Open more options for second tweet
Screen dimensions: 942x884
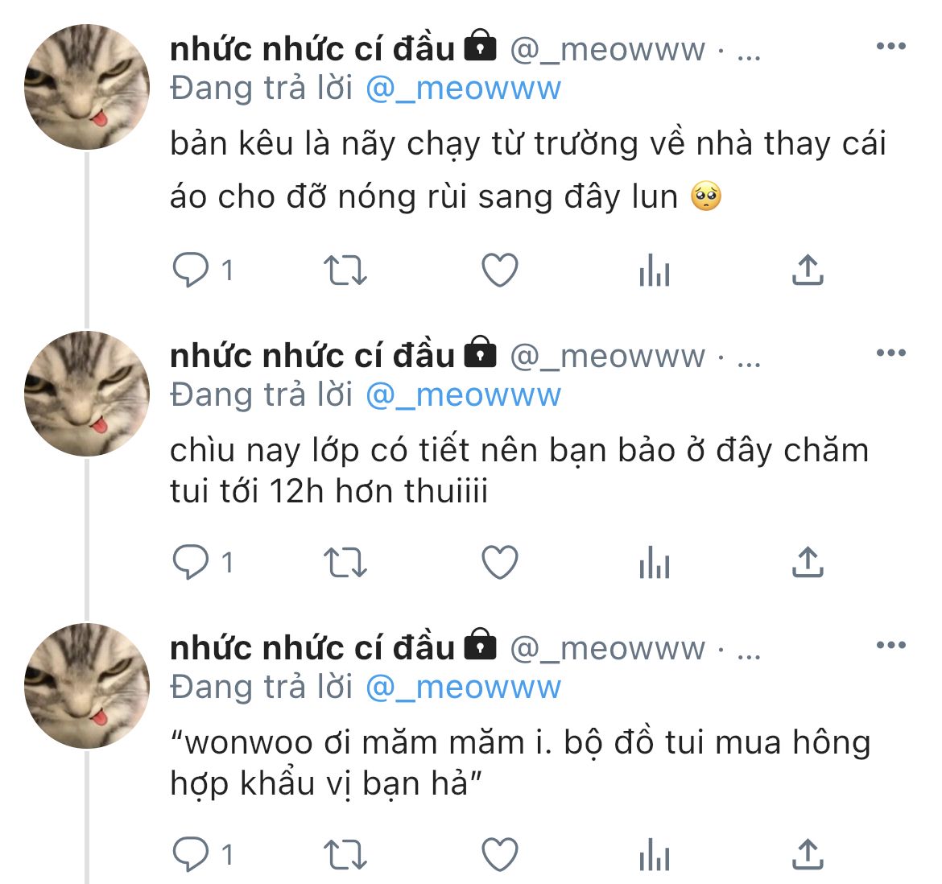tap(891, 353)
